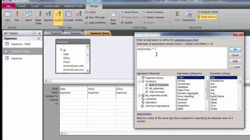
Task: Select Avg in Expression Values list
Action: [212, 93]
